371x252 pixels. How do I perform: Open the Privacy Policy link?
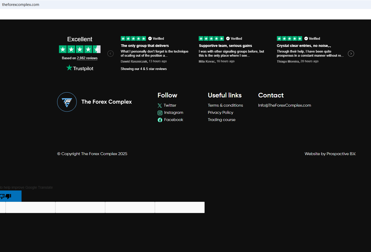(220, 113)
